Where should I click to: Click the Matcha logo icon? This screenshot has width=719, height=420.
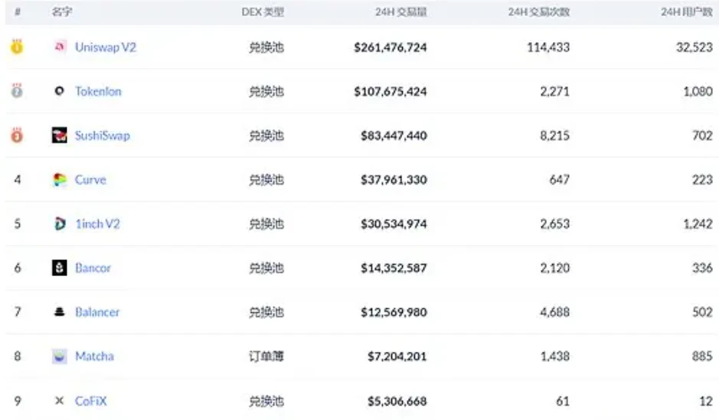click(60, 357)
